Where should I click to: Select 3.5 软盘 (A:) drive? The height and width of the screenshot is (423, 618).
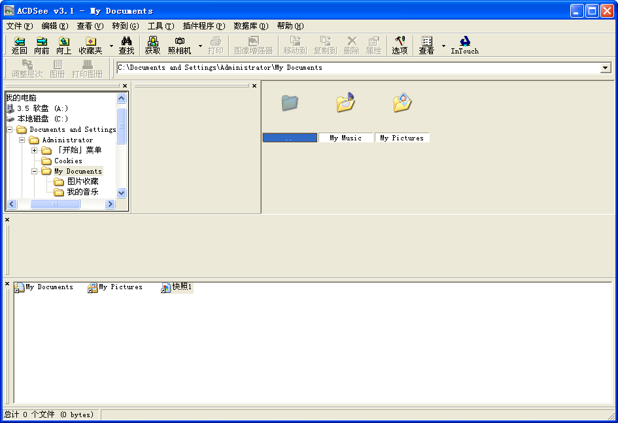[x=42, y=108]
